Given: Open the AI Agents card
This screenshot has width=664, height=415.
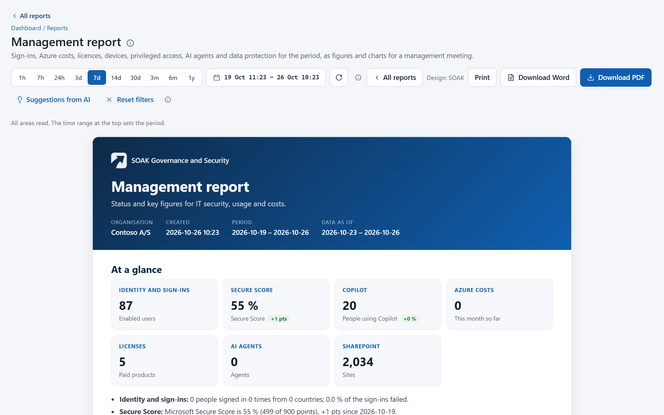Looking at the screenshot, I should (276, 361).
